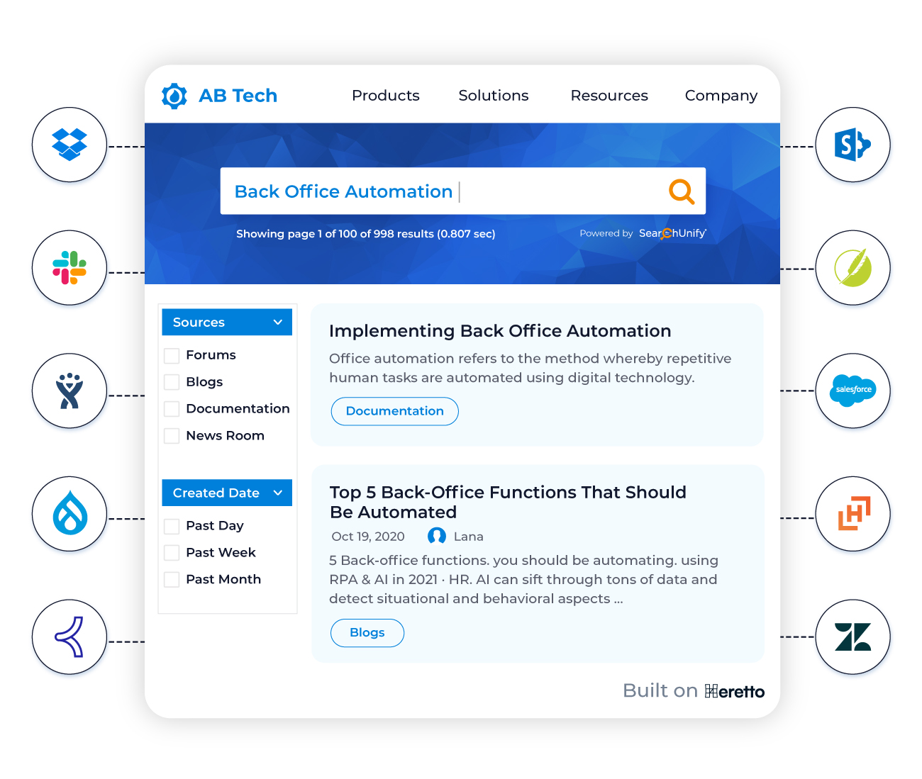Click the results count status text

click(366, 234)
